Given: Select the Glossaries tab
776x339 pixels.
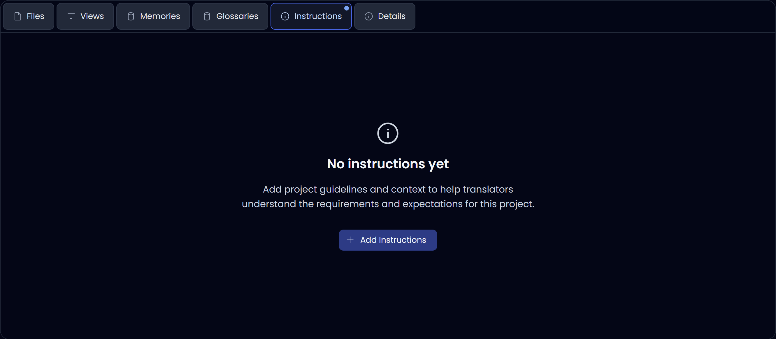Looking at the screenshot, I should 237,16.
